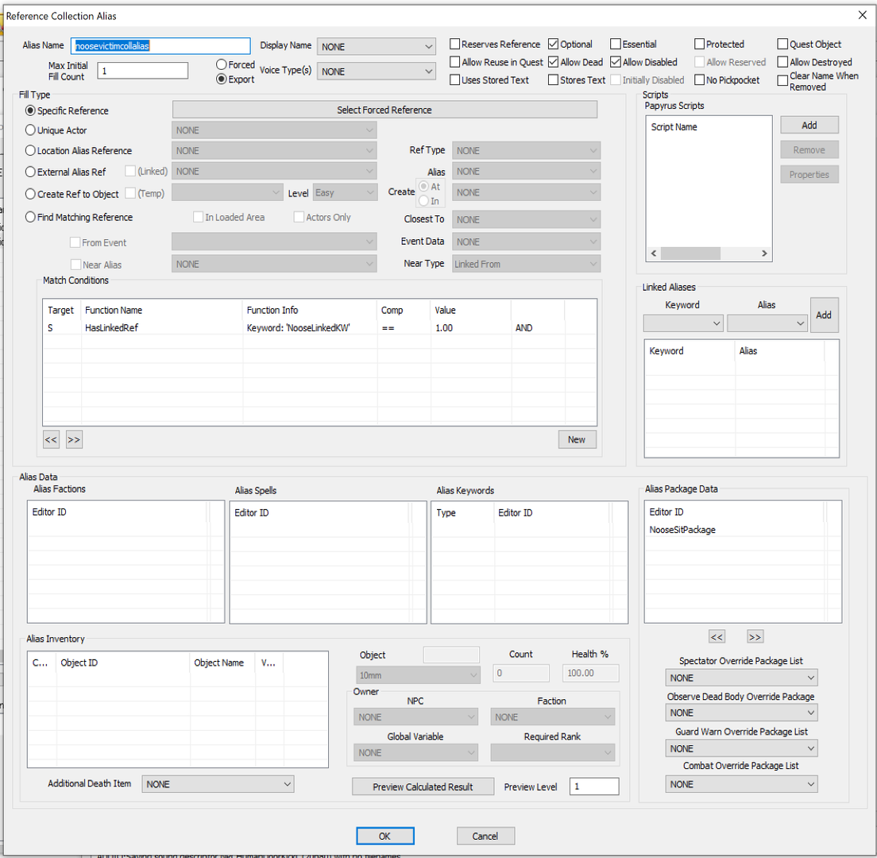Click the >> button under Match Conditions
This screenshot has width=877, height=858.
pyautogui.click(x=74, y=439)
